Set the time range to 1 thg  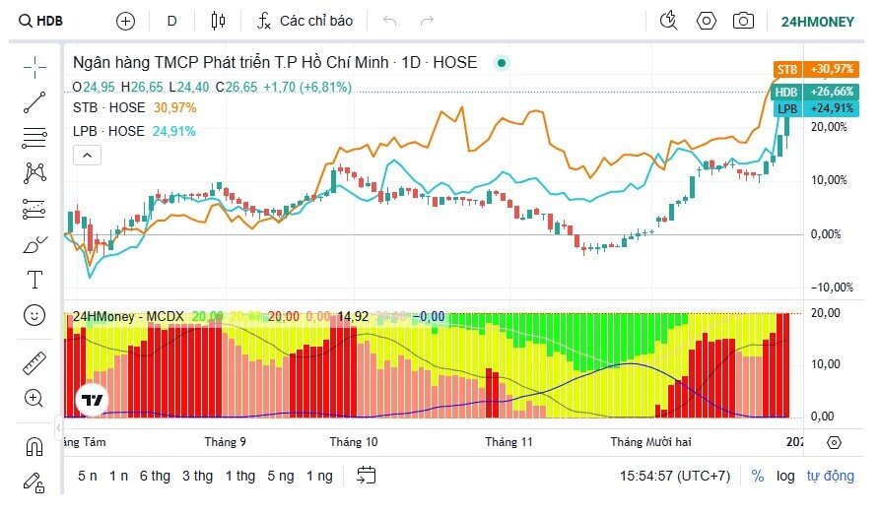pyautogui.click(x=240, y=476)
